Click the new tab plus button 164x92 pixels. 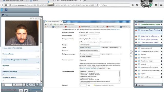85,1
